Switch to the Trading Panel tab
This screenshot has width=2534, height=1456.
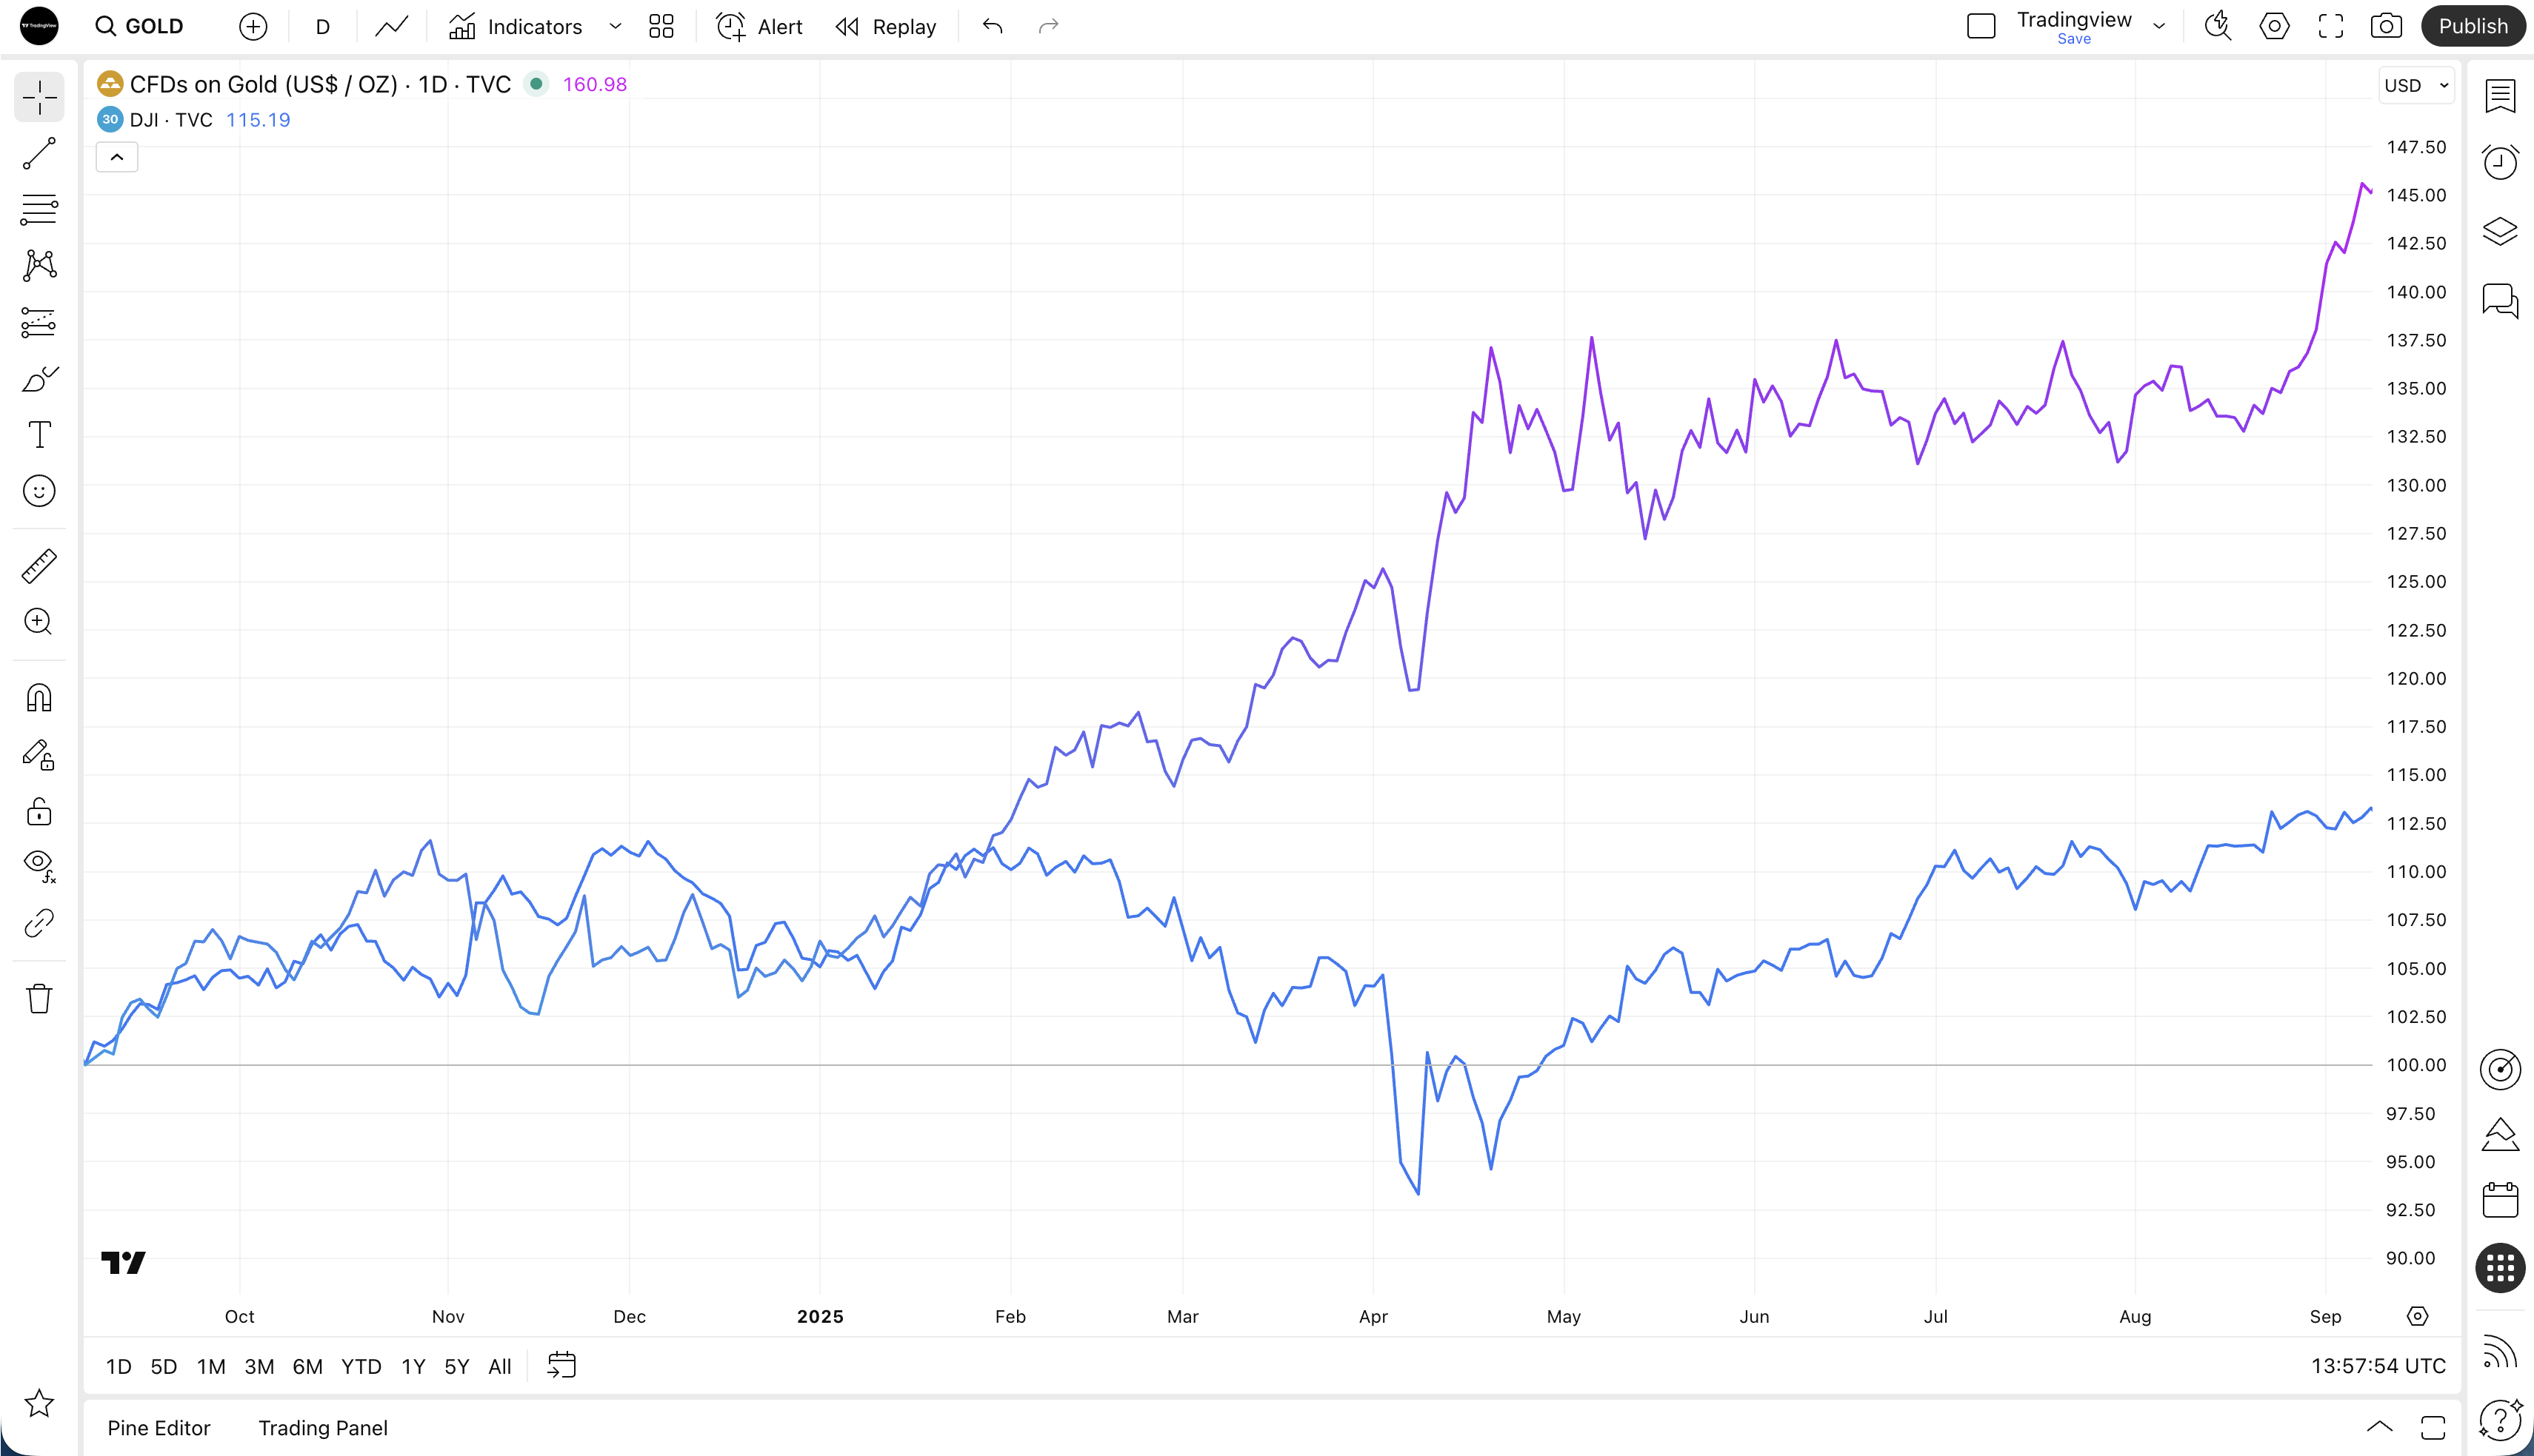pyautogui.click(x=322, y=1428)
